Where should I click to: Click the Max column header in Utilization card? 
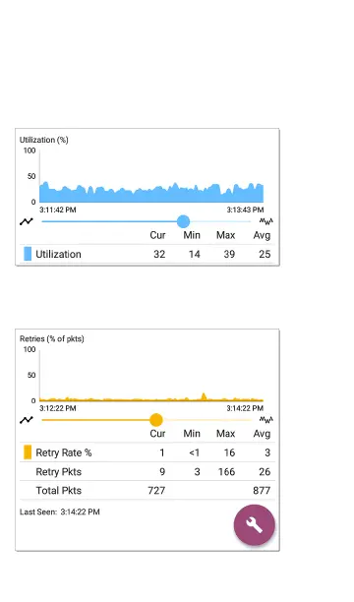pos(226,235)
